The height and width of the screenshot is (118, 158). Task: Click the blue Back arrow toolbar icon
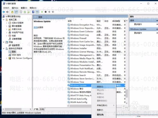[x=4, y=12]
